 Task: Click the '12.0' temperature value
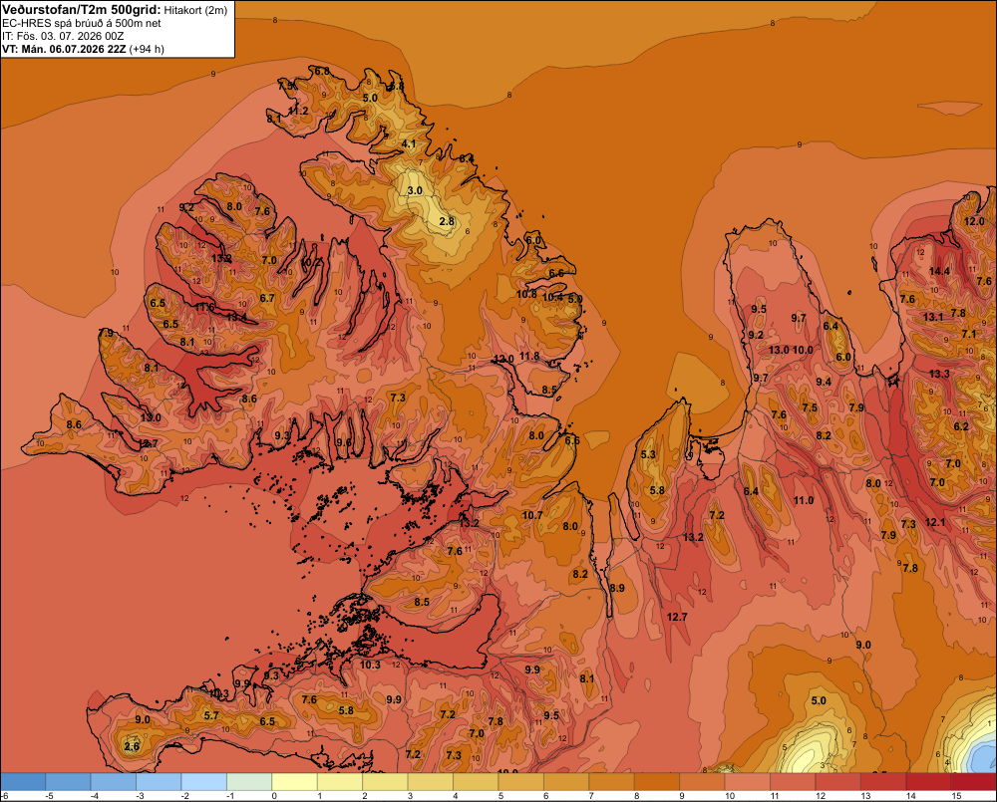974,221
